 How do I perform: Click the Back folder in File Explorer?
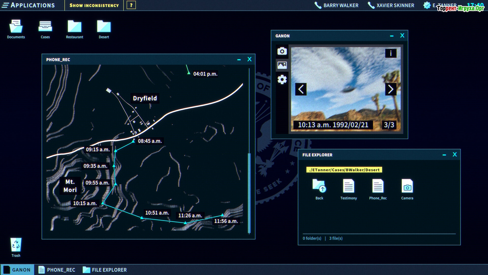point(319,186)
